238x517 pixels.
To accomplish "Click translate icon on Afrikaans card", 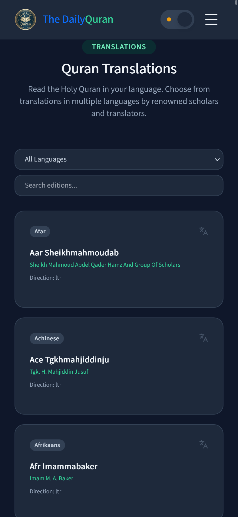I will [x=203, y=445].
